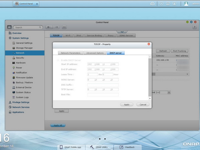Expand the Privilege Settings section
The width and height of the screenshot is (200, 150).
21,102
